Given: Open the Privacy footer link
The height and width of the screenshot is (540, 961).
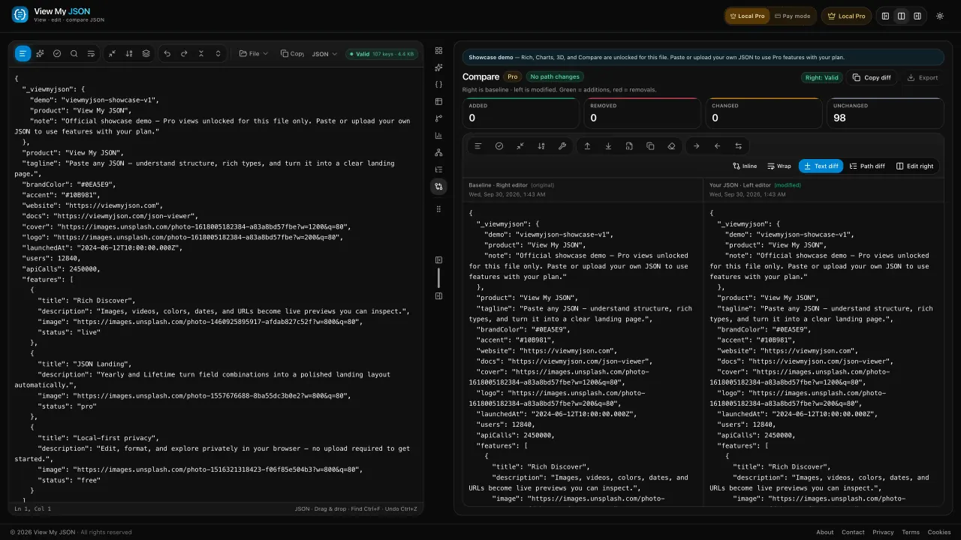Looking at the screenshot, I should point(883,532).
